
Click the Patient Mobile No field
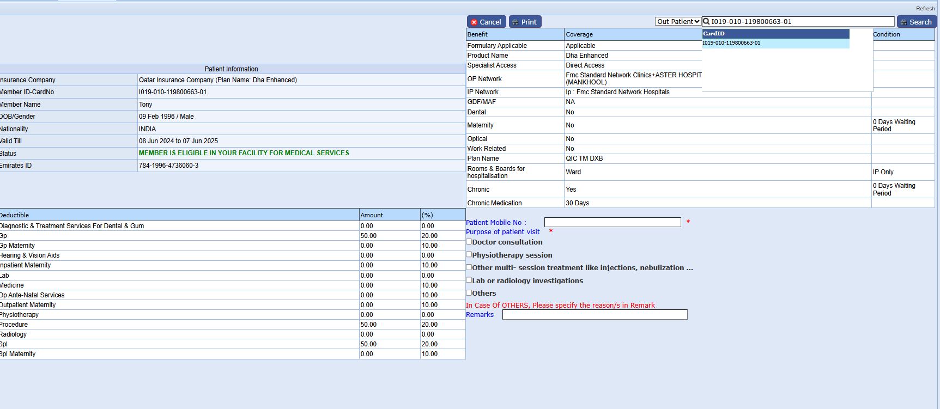tap(612, 222)
